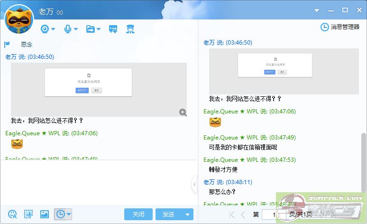Click the Eagle.Queue sender line at 03:47:53
This screenshot has width=367, height=224.
click(x=249, y=160)
